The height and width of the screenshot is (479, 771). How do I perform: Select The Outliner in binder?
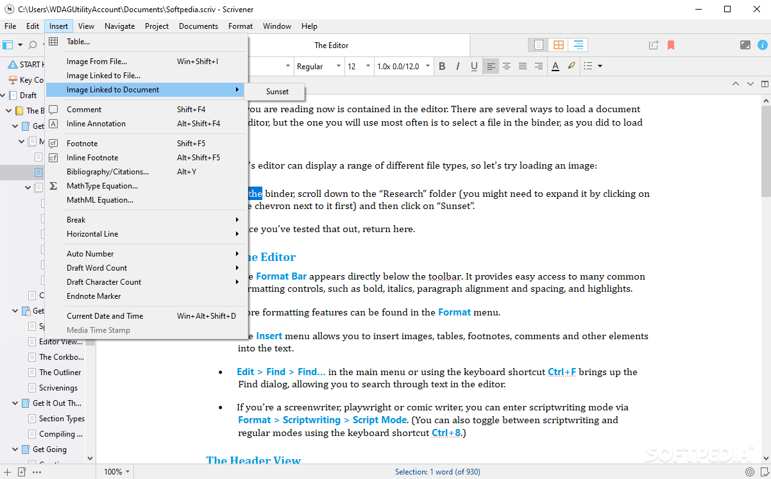pos(60,373)
